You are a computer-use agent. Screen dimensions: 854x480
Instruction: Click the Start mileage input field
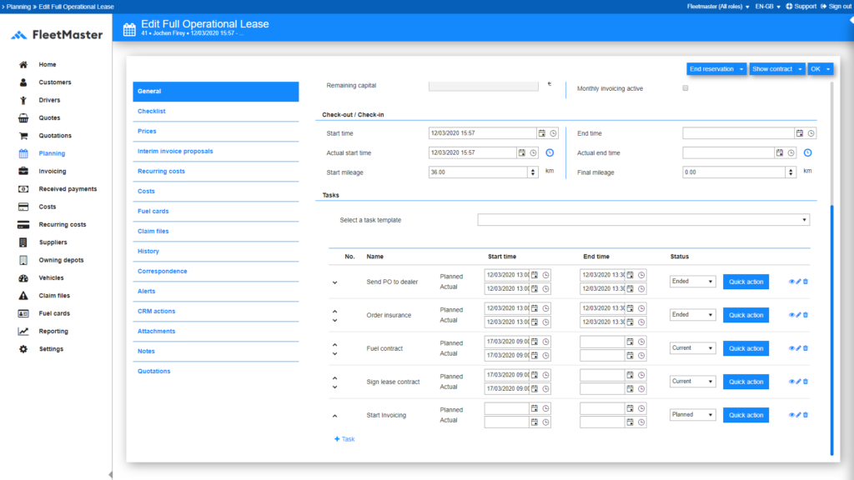pyautogui.click(x=478, y=172)
